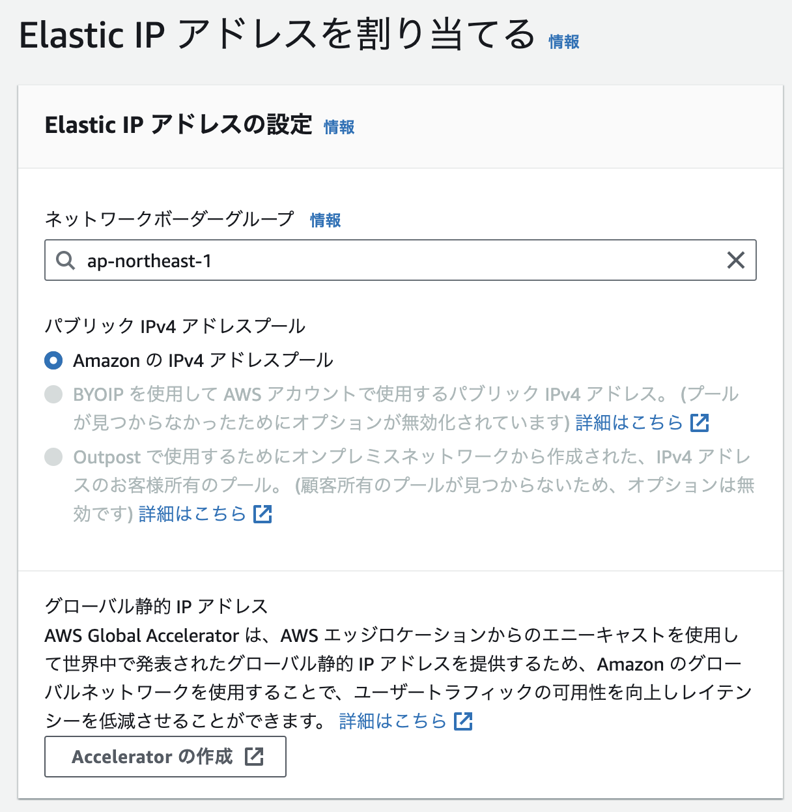Clear the ap-northeast-1 search with the X icon

(737, 260)
